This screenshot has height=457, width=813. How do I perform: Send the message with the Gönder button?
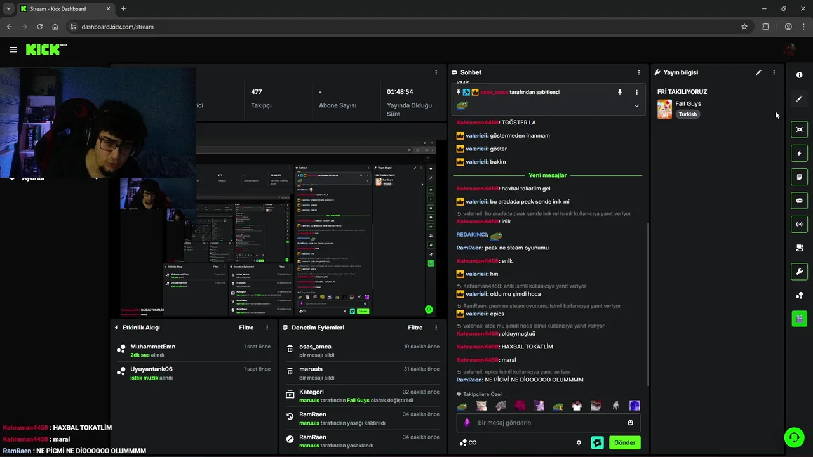[x=624, y=442]
